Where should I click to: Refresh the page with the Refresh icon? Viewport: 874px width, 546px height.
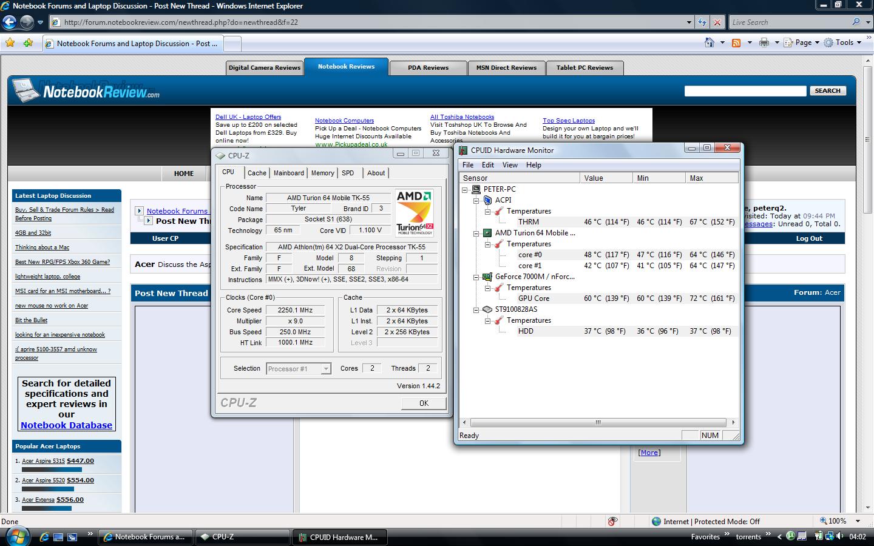tap(702, 22)
